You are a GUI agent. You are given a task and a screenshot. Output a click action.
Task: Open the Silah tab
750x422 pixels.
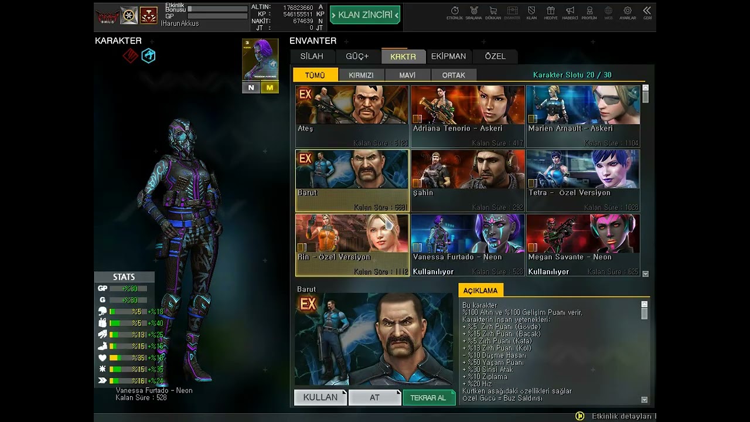tap(312, 56)
